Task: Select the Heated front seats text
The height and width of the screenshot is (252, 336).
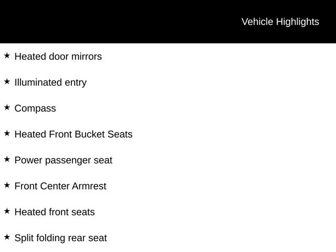Action: (x=55, y=212)
